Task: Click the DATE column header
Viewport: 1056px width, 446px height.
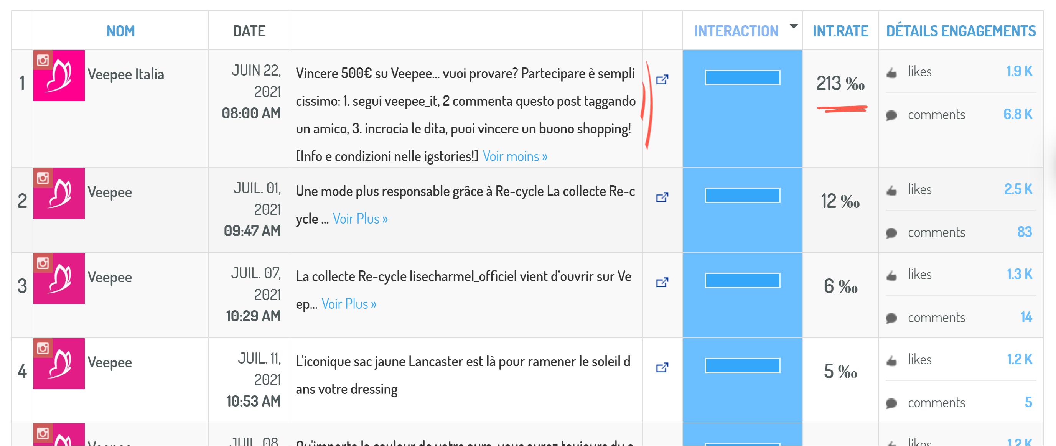Action: click(x=249, y=31)
